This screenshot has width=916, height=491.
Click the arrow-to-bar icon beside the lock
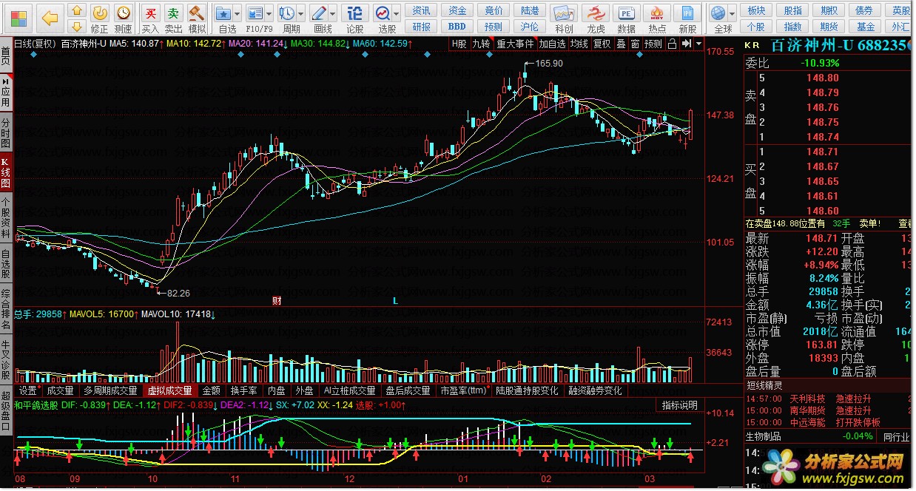click(x=686, y=44)
